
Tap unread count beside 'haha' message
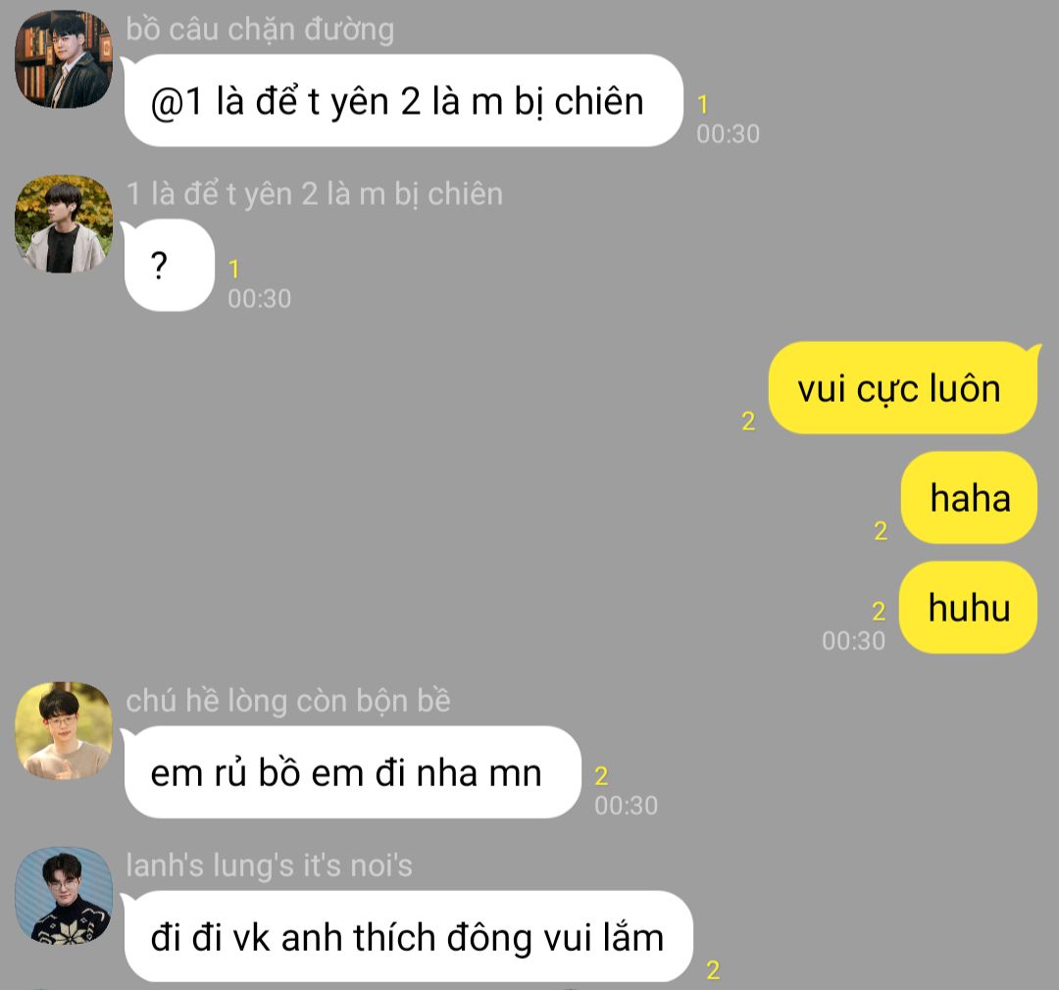pos(880,531)
